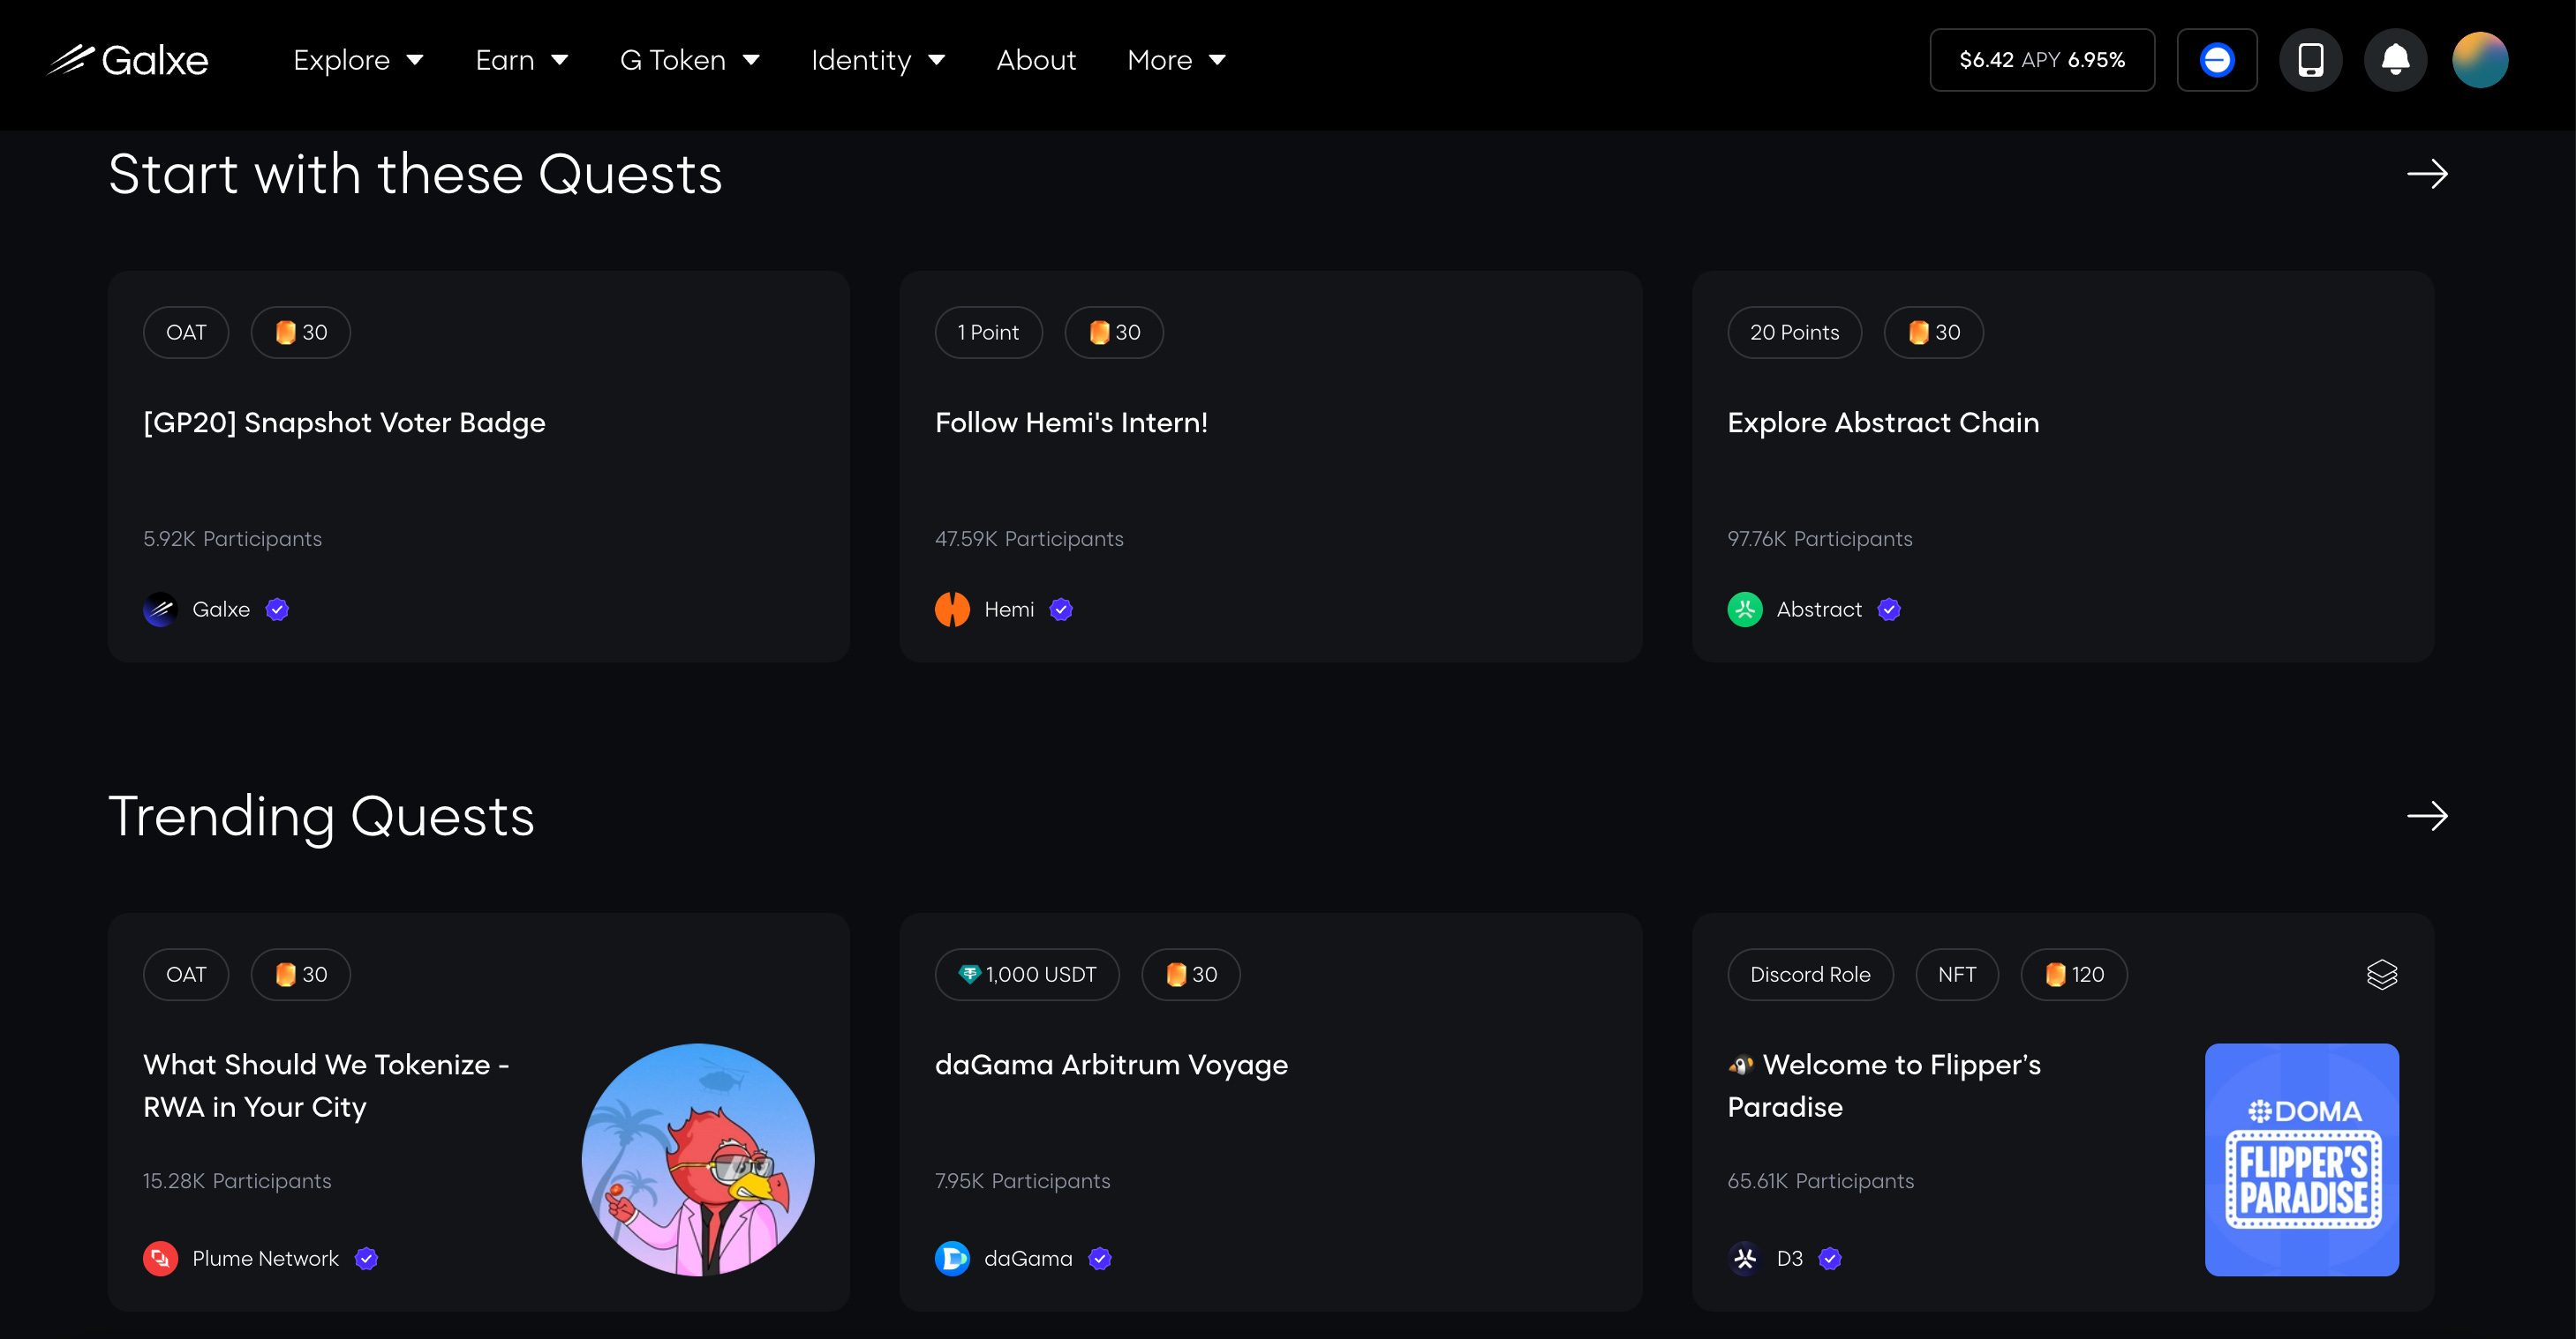Open the Flipper's Paradise thumbnail image
2576x1339 pixels.
coord(2301,1159)
